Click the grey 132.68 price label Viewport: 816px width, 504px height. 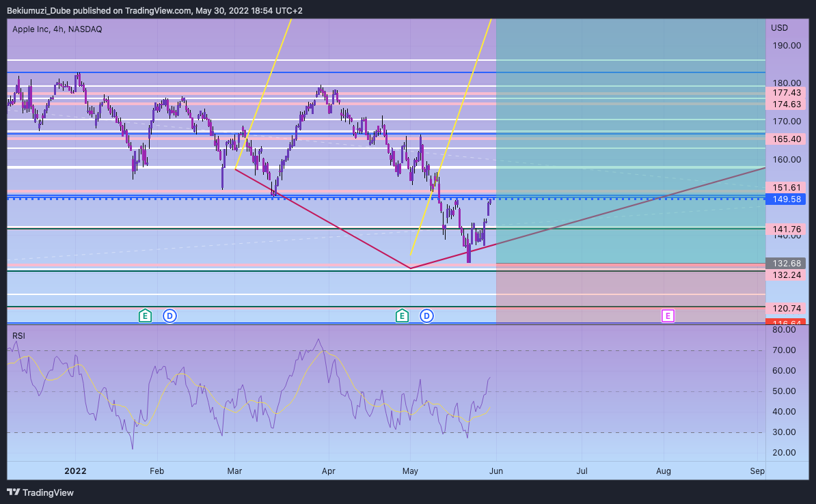786,263
